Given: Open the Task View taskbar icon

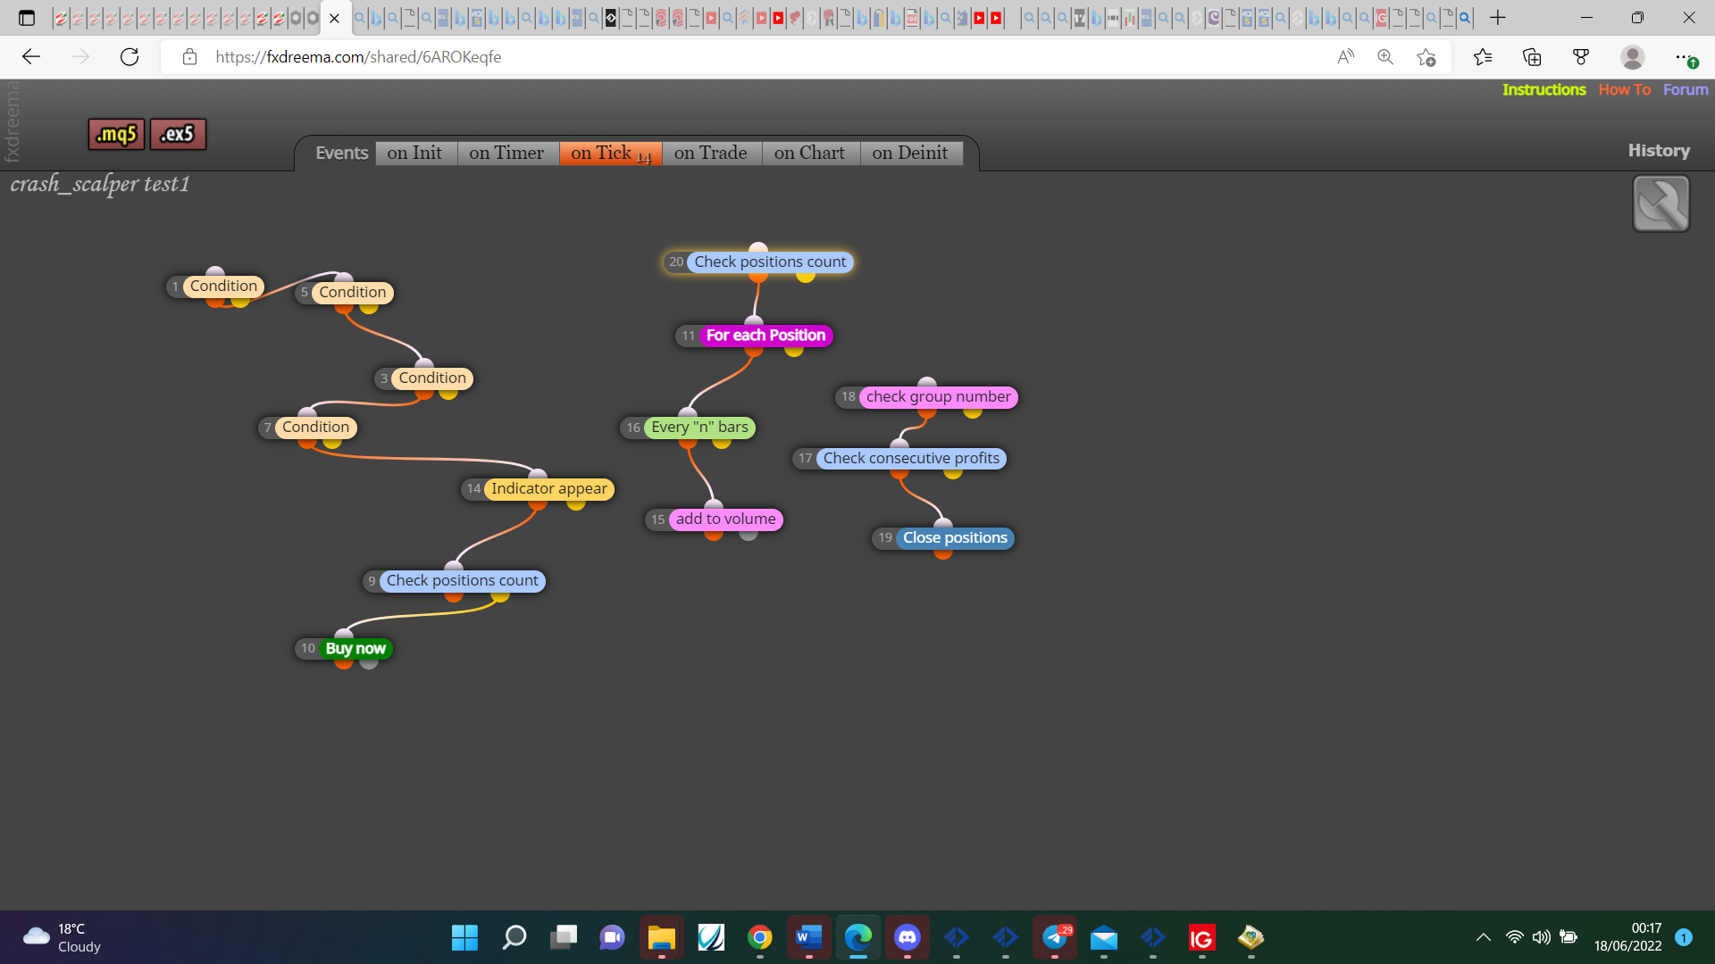Looking at the screenshot, I should tap(563, 937).
